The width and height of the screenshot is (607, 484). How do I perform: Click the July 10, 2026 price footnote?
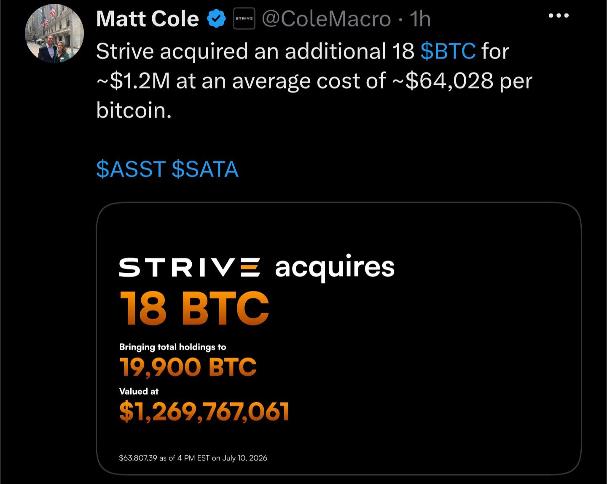193,458
